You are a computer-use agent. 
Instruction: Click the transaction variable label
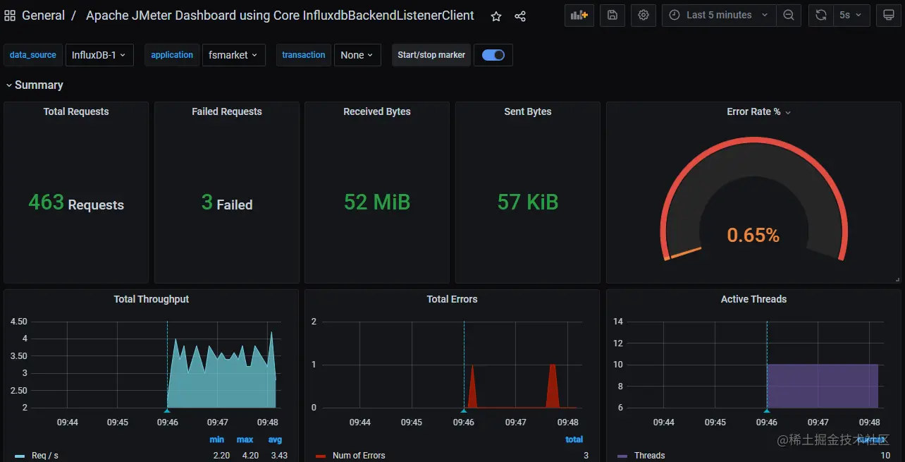click(x=304, y=55)
